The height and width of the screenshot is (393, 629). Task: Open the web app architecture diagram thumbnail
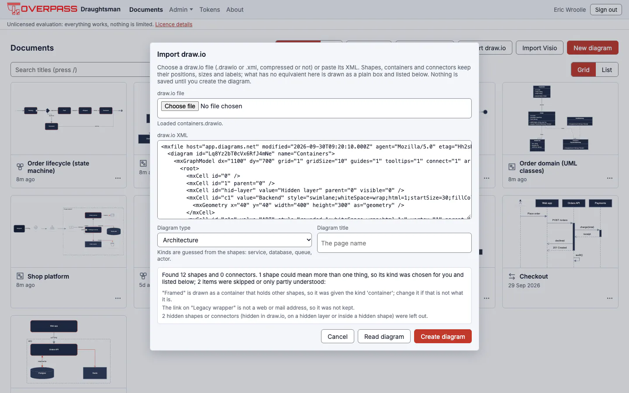coord(69,352)
